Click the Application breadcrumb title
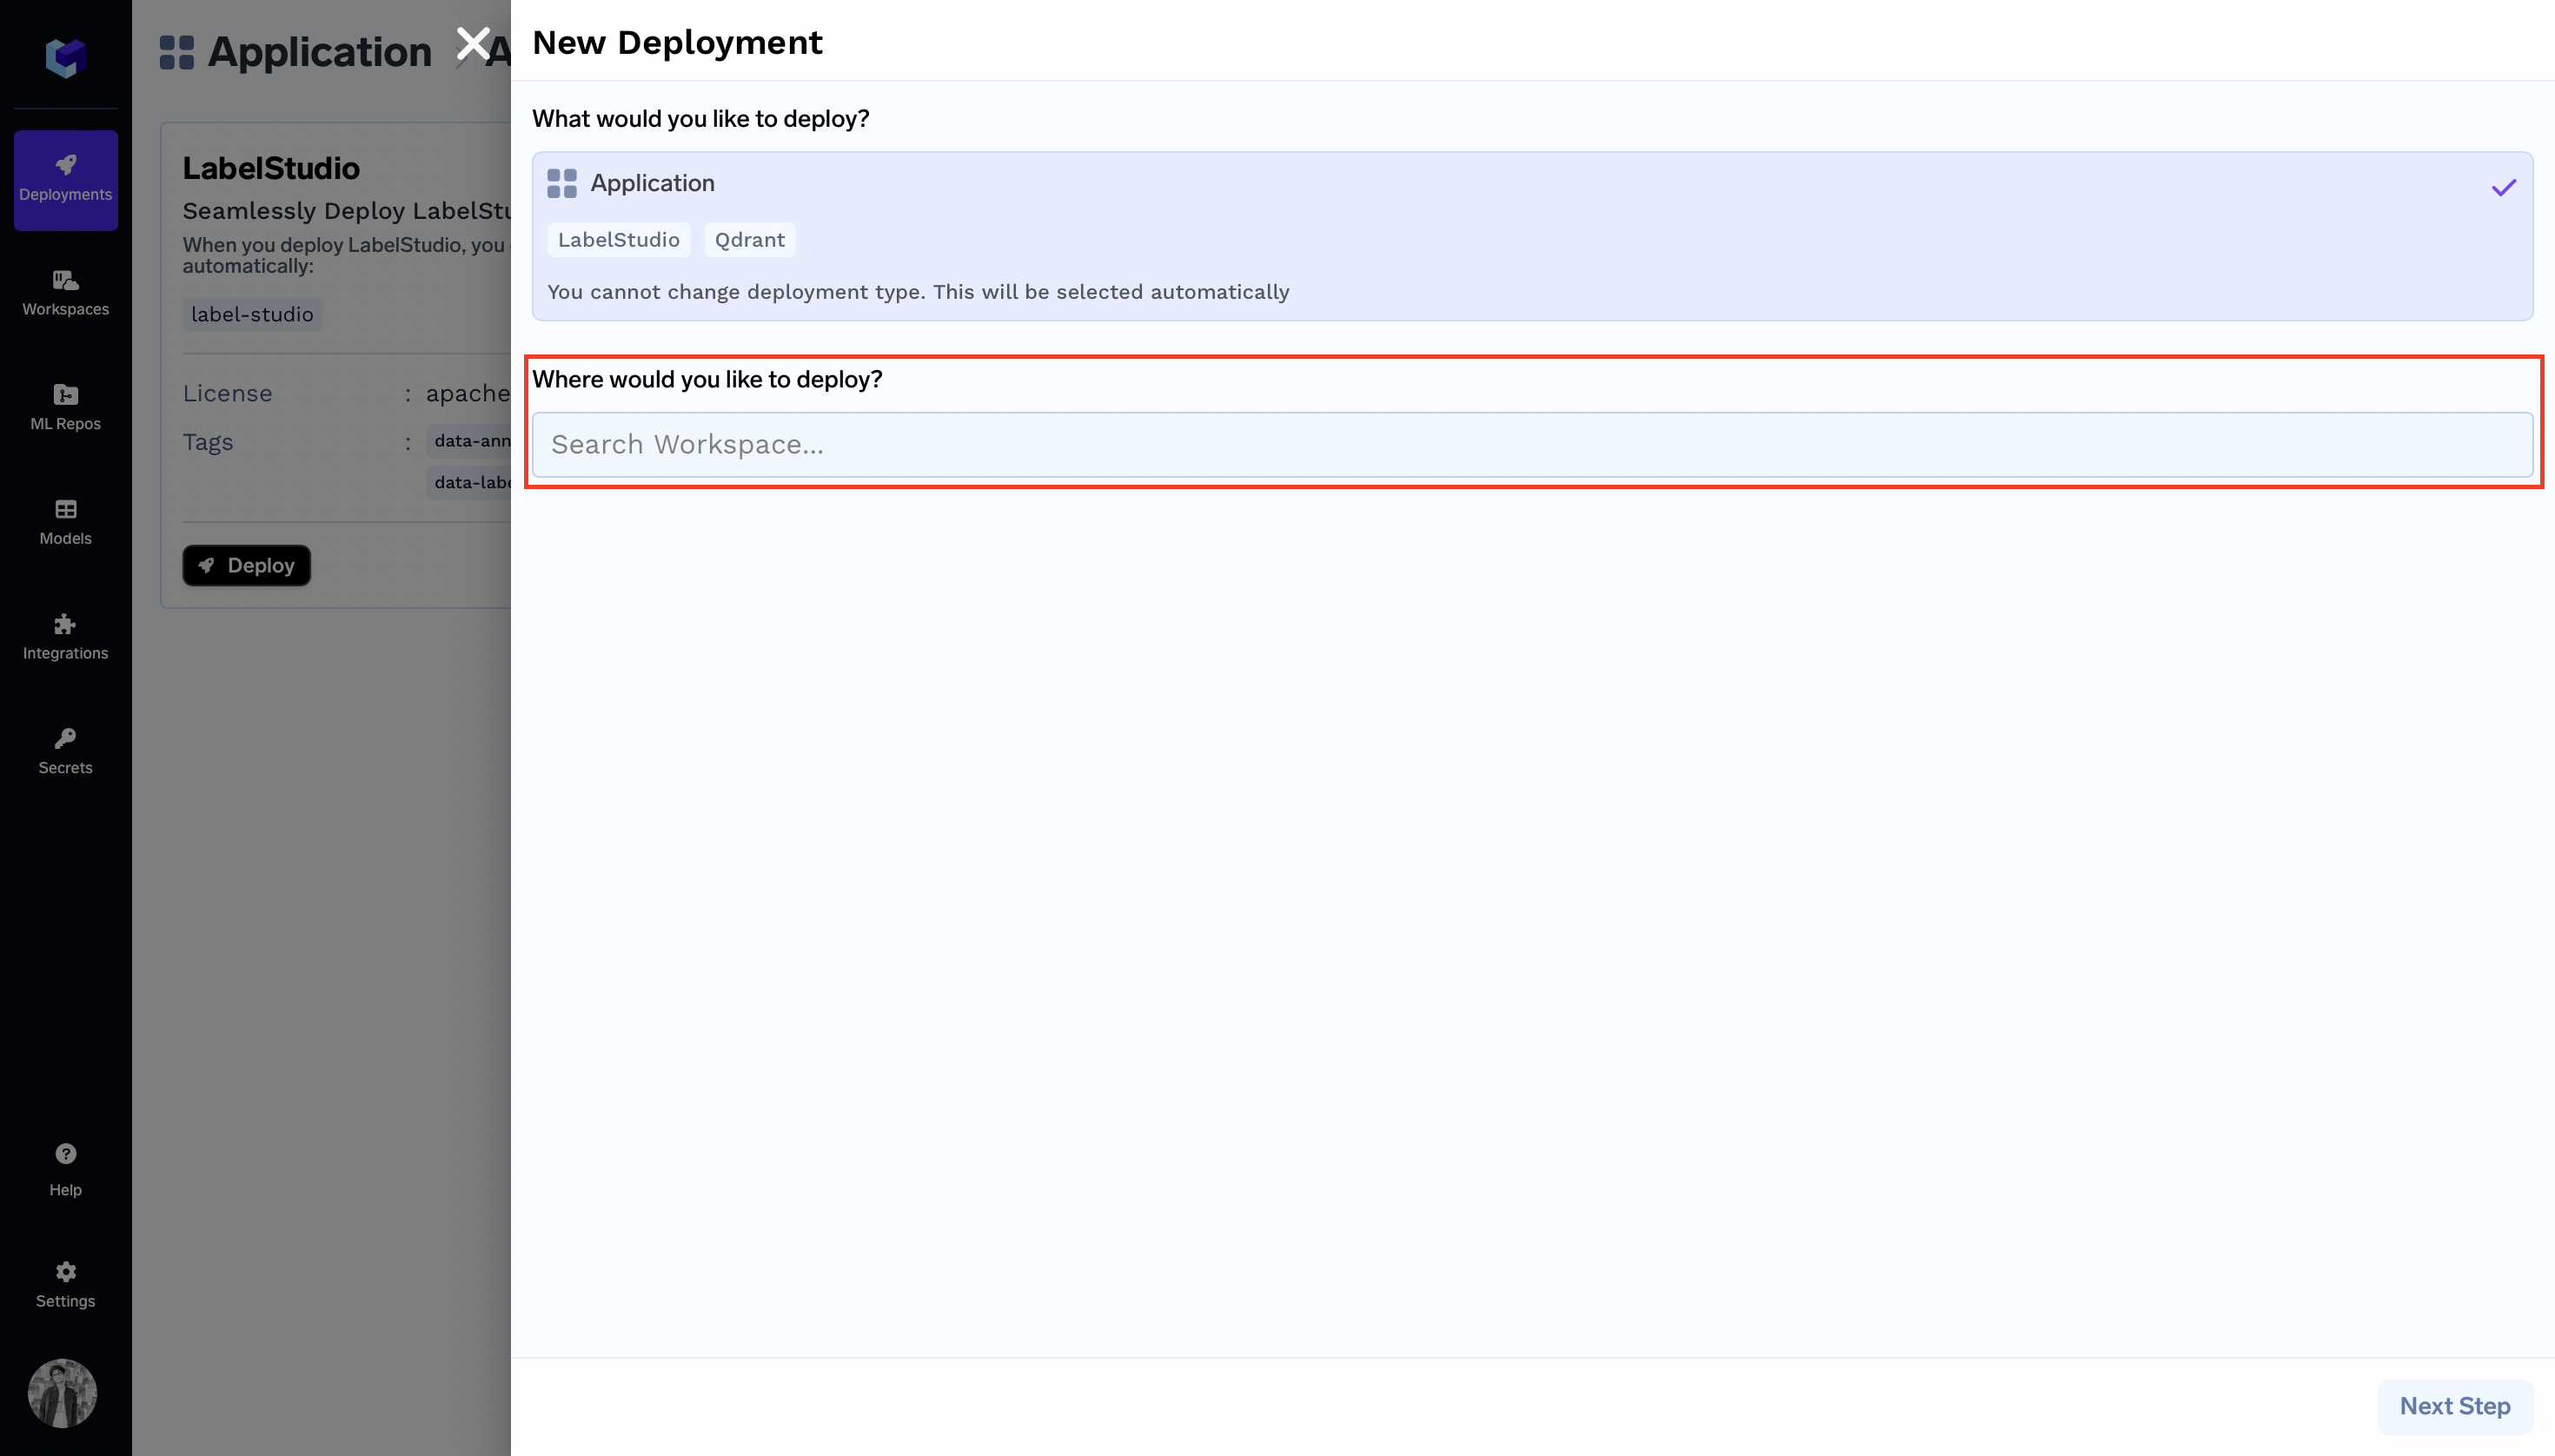This screenshot has height=1456, width=2555. click(x=320, y=52)
